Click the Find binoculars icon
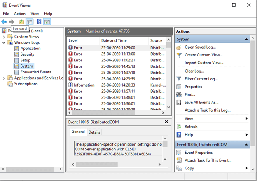This screenshot has height=181, width=257. [x=179, y=94]
